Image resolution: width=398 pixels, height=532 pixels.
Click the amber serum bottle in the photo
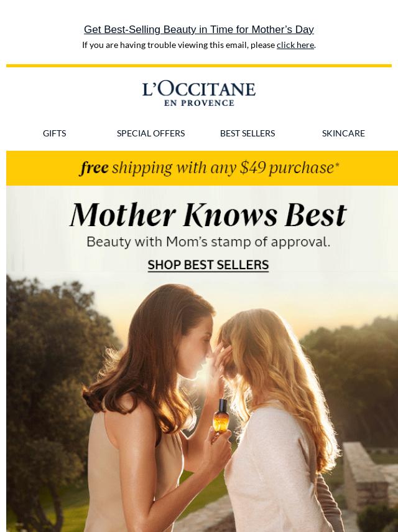[x=221, y=416]
